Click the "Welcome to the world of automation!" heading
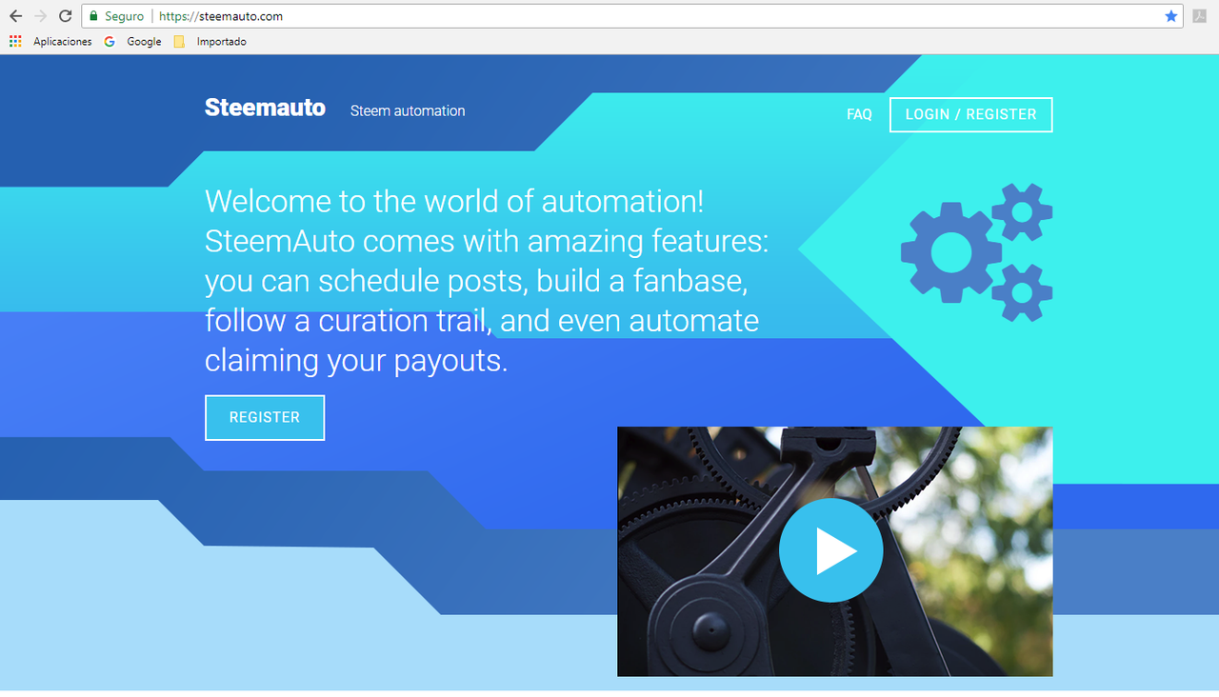 click(x=454, y=202)
